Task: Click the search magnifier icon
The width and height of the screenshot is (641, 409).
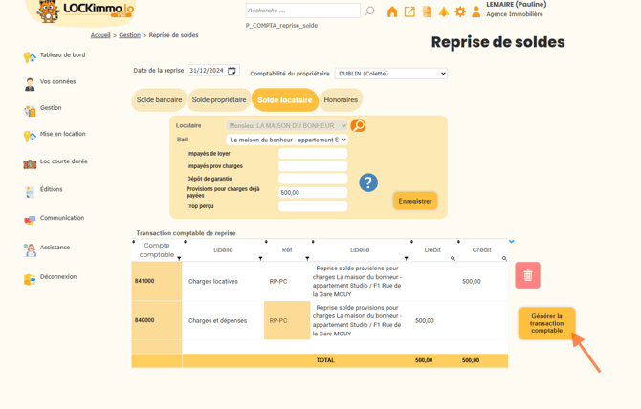Action: click(370, 11)
